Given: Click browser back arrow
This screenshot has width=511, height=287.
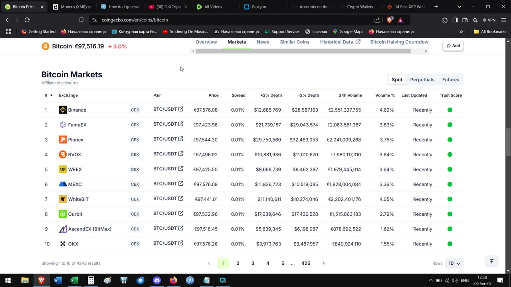Looking at the screenshot, I should 7,20.
